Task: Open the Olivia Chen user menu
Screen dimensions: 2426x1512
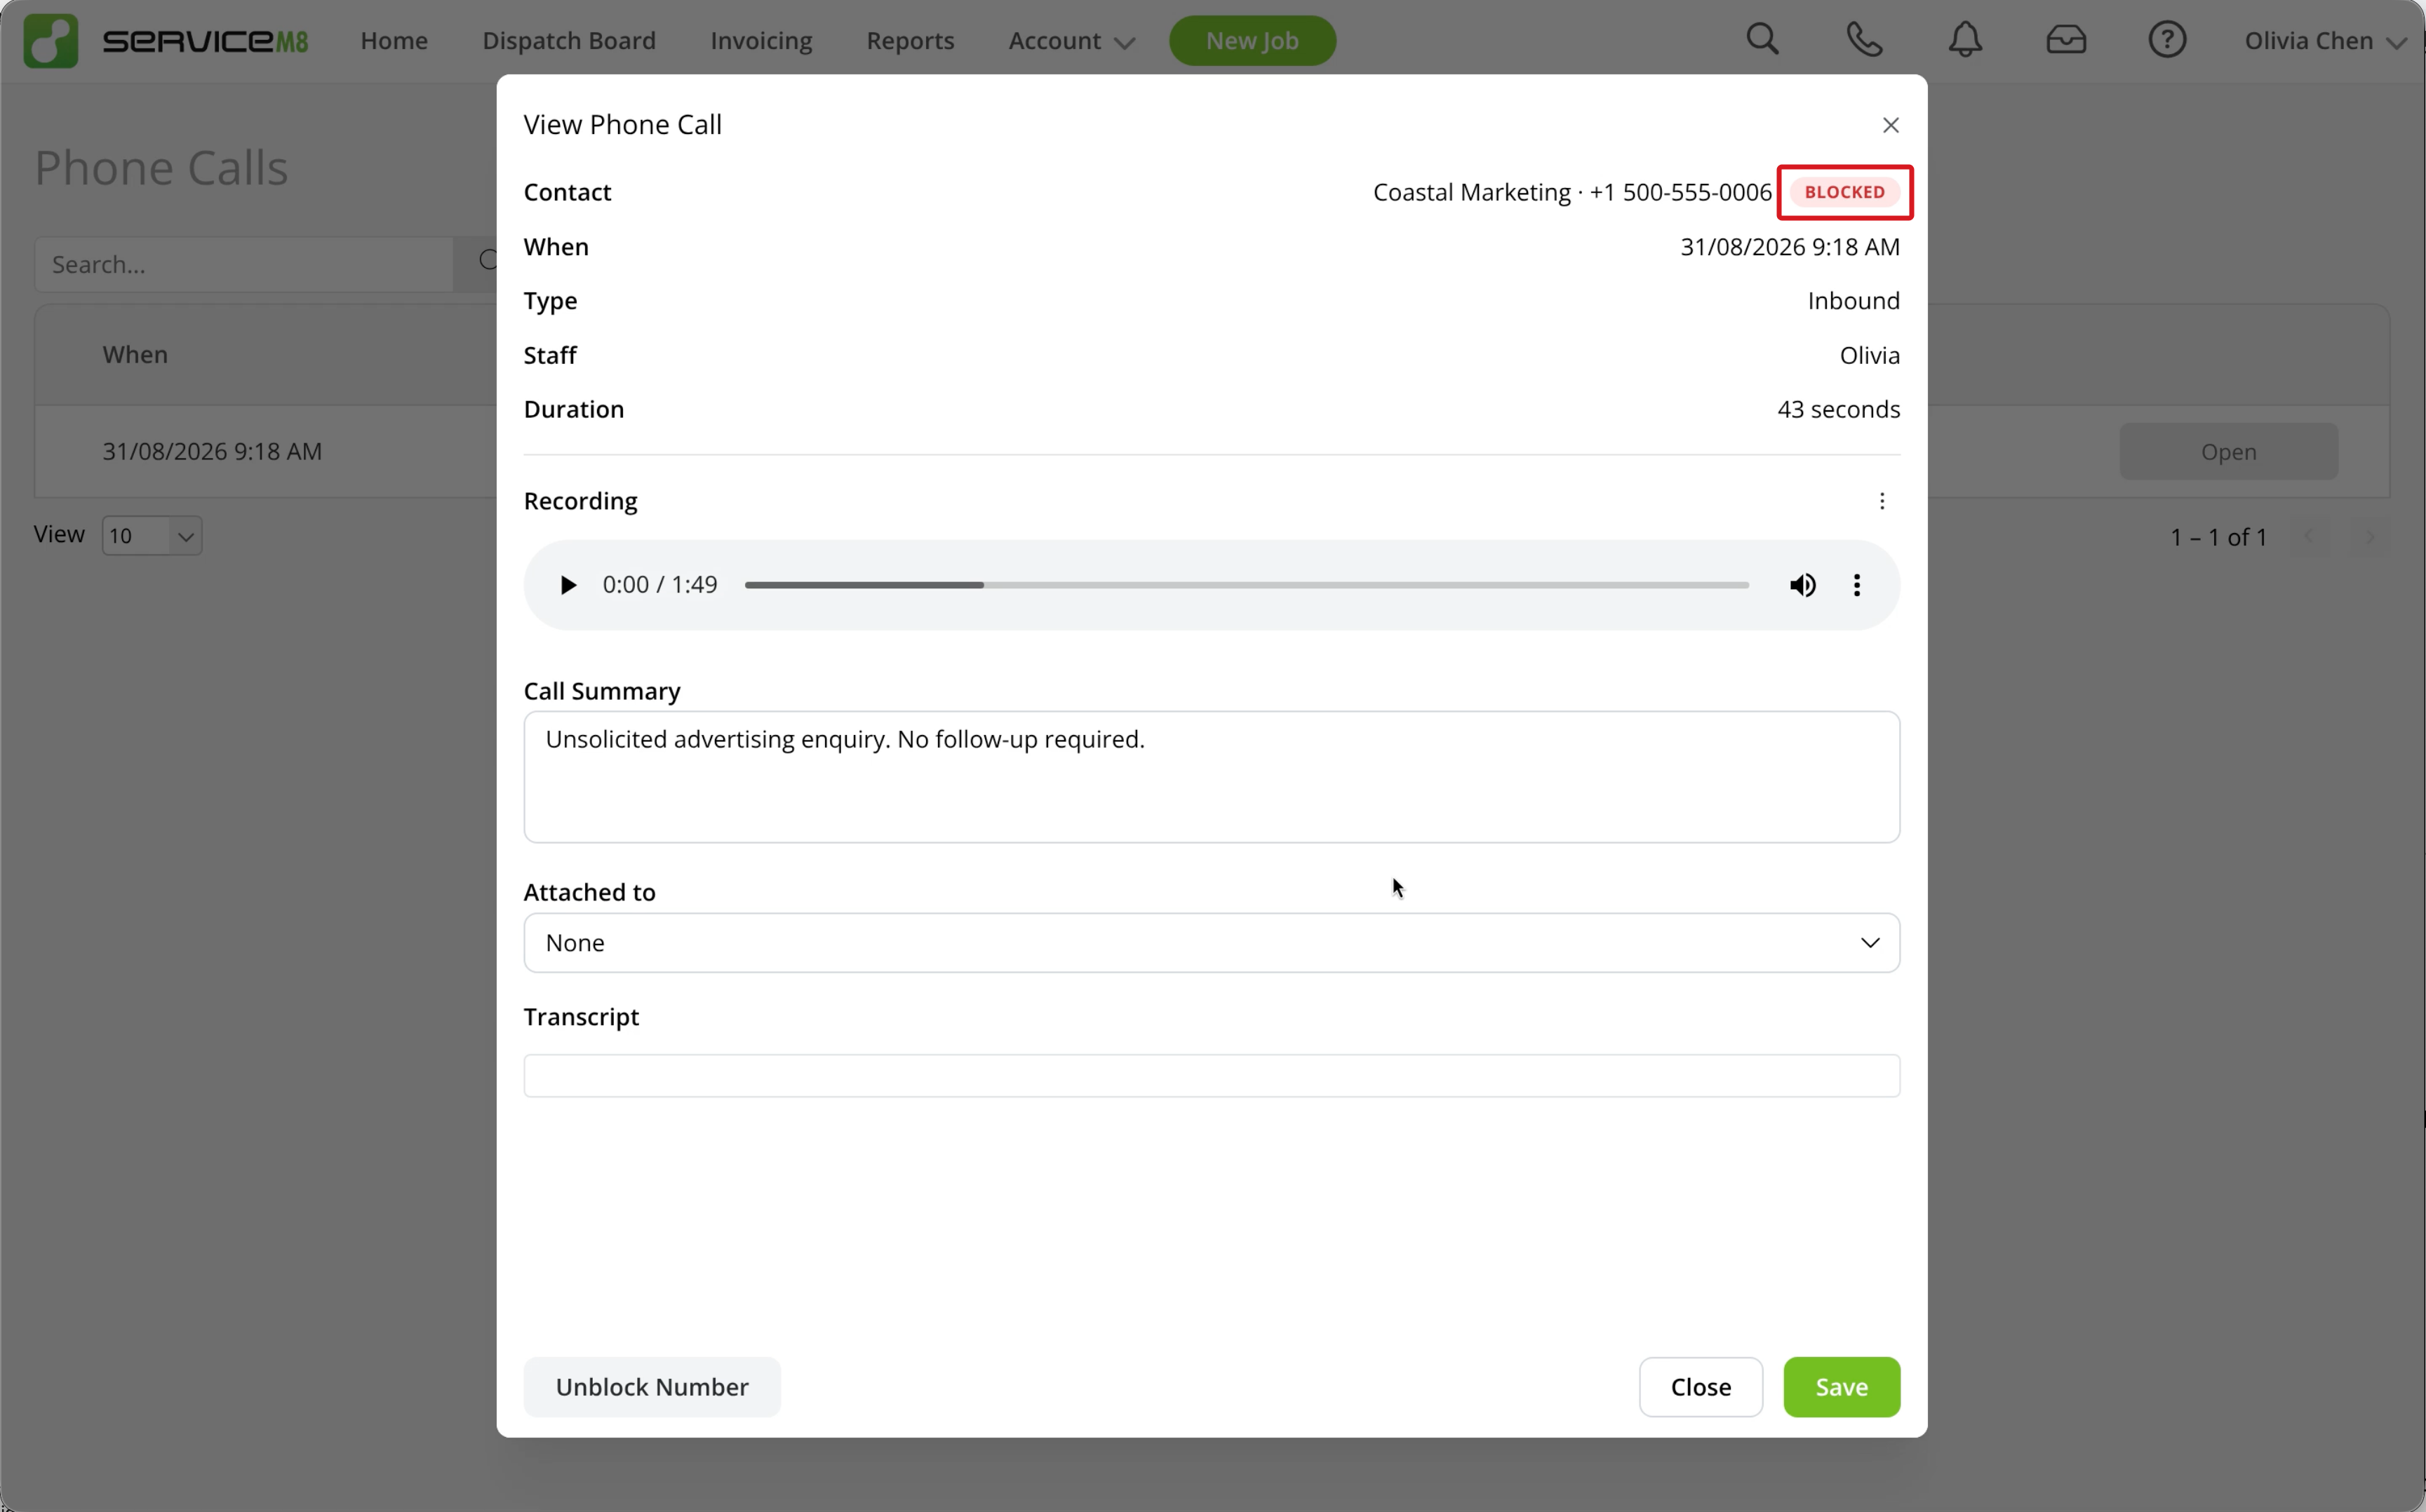Action: (x=2324, y=41)
